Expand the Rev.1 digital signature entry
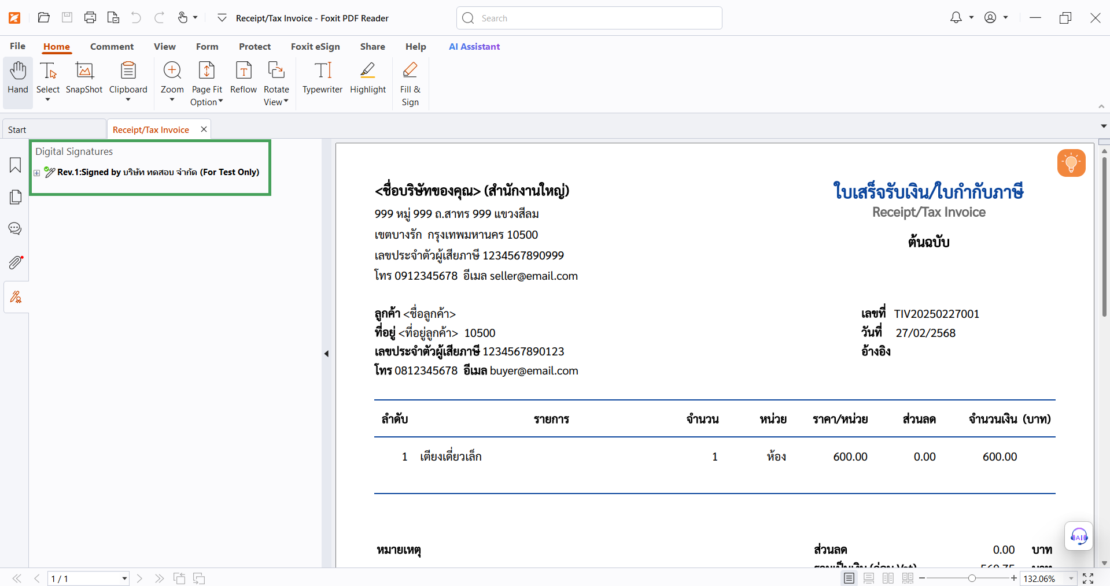1110x586 pixels. click(x=37, y=173)
